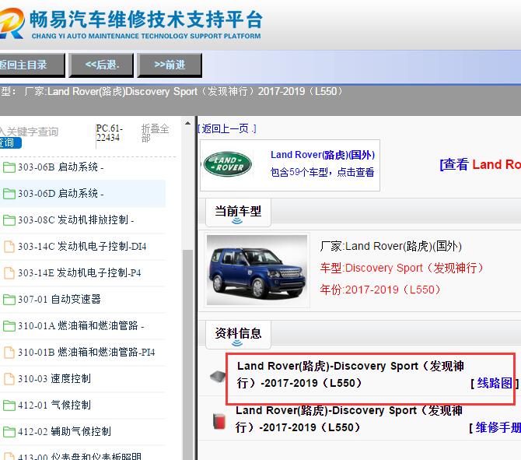Open folder icon for 303-08C 发动机排放控制
This screenshot has height=460, width=521.
(x=9, y=219)
